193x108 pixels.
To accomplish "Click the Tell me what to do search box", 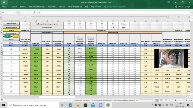I will (x=115, y=7).
